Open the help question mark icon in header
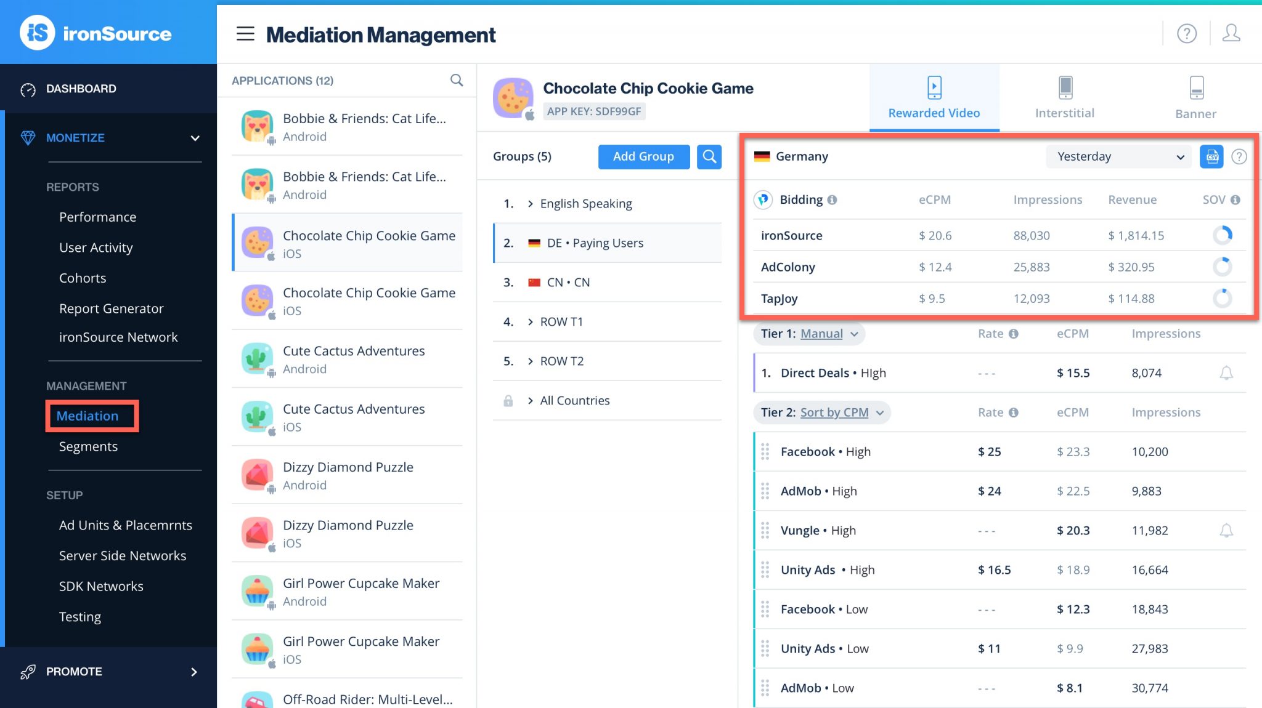Viewport: 1262px width, 708px height. coord(1186,33)
